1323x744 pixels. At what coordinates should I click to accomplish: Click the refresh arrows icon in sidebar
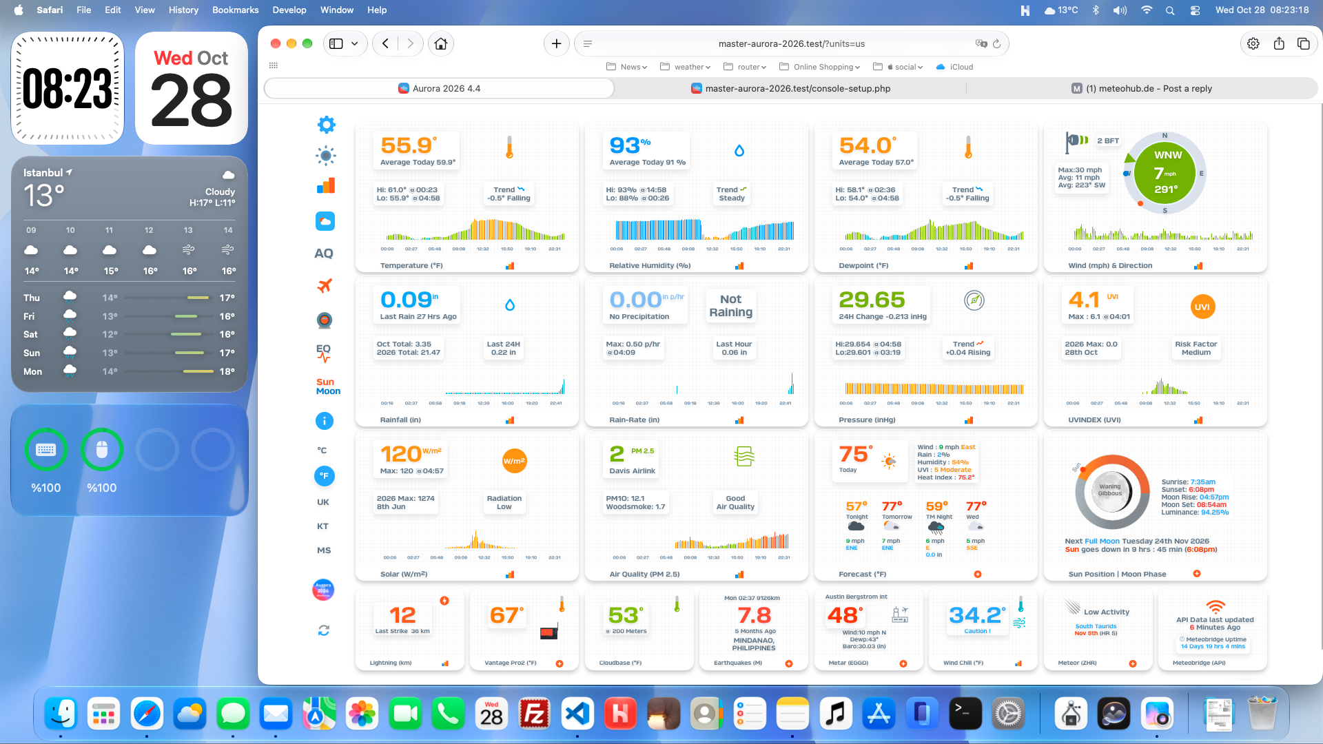324,630
